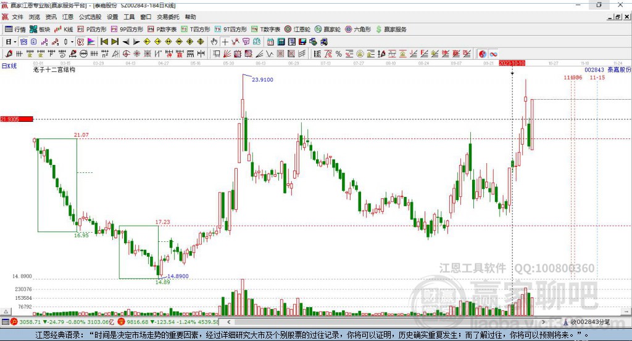Viewport: 632px width, 341px height.
Task: Open the 浏览 menu
Action: (x=35, y=17)
